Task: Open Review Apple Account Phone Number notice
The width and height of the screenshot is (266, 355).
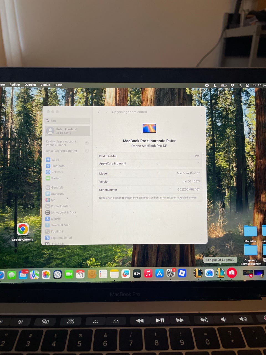Action: tap(67, 143)
